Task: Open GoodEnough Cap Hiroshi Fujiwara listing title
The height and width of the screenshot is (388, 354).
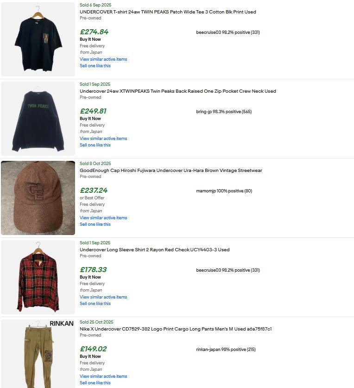Action: [171, 170]
